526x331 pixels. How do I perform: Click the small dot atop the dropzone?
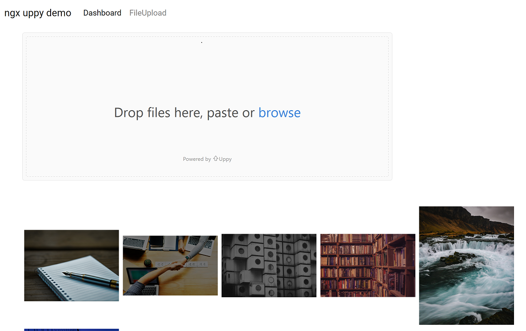point(202,43)
